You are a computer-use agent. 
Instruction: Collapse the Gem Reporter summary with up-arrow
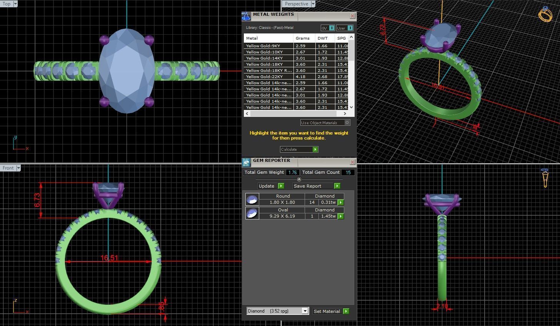pos(299,179)
